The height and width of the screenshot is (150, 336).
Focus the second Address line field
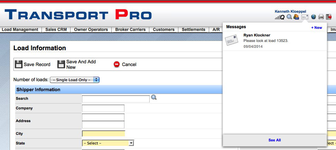pos(103,125)
